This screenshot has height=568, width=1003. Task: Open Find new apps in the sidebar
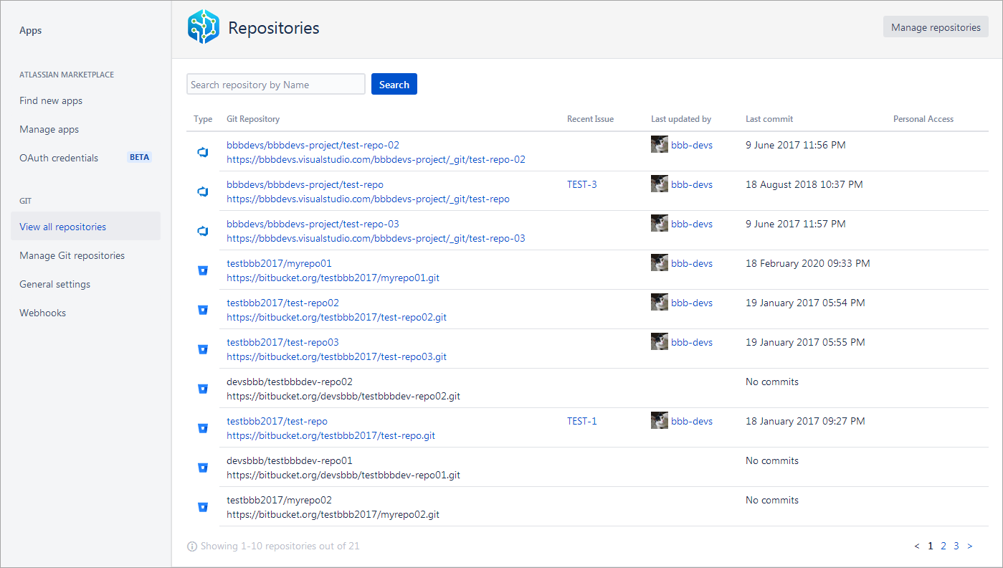pyautogui.click(x=51, y=100)
